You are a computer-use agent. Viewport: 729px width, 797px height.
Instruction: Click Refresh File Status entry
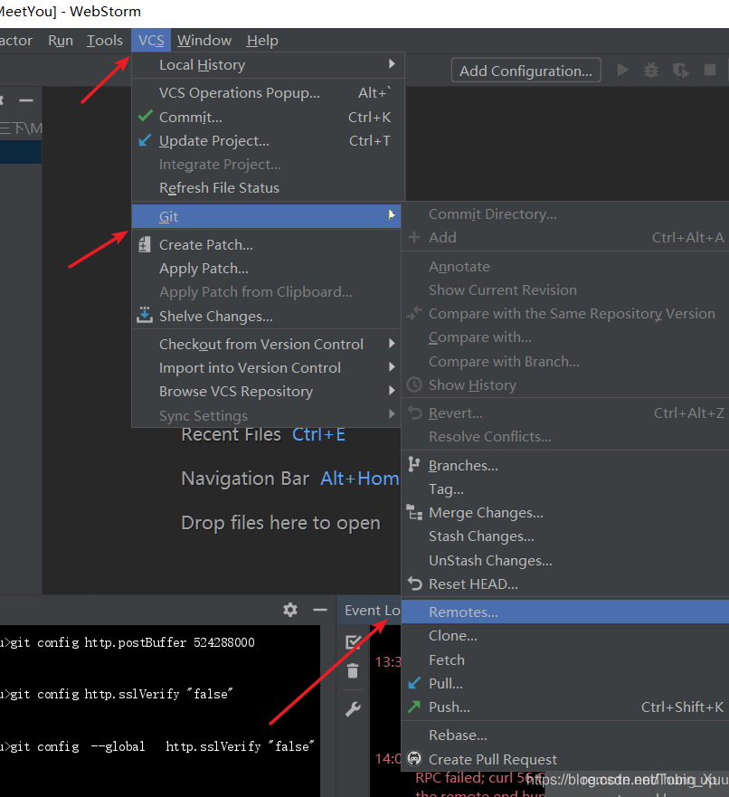point(269,188)
